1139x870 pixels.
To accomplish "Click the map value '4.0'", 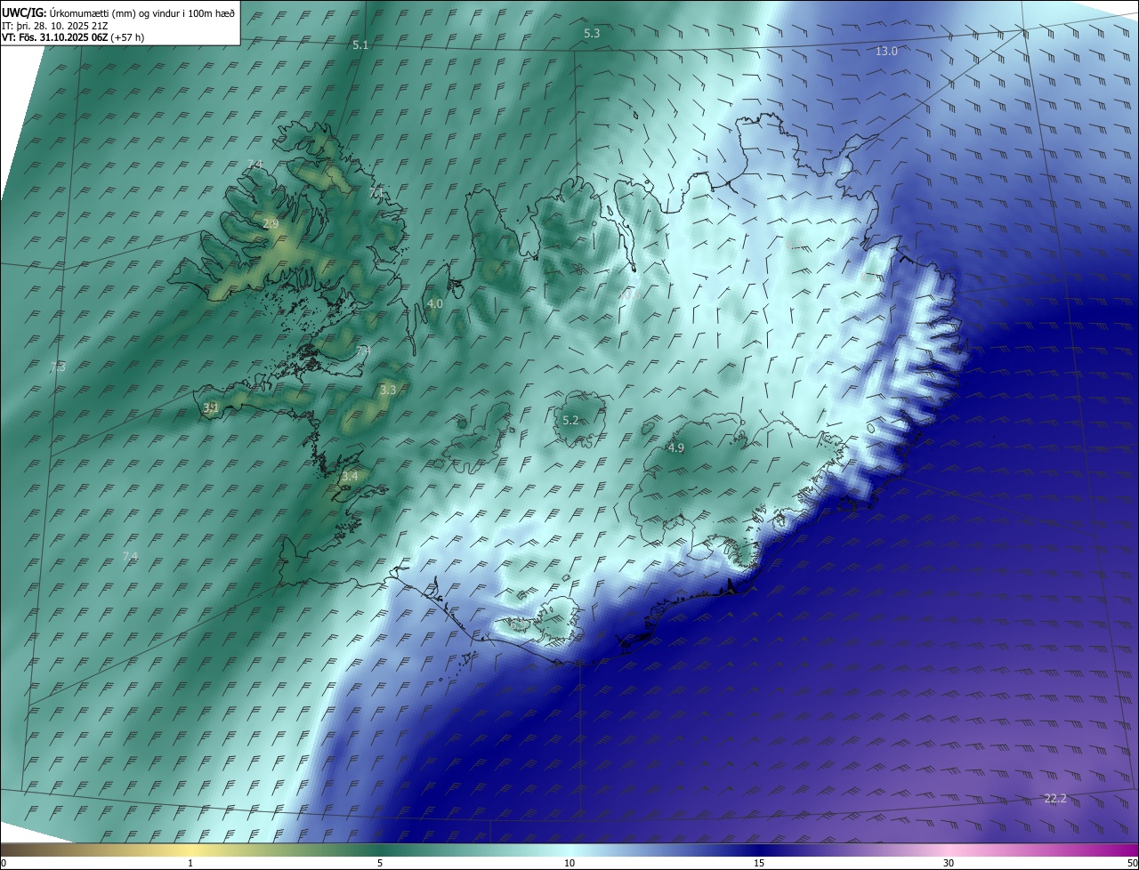I will click(435, 303).
